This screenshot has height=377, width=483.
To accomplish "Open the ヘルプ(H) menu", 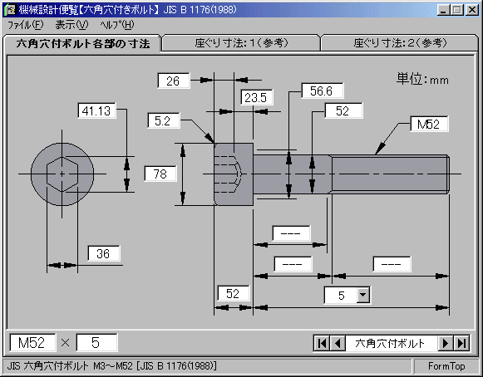I will click(117, 25).
